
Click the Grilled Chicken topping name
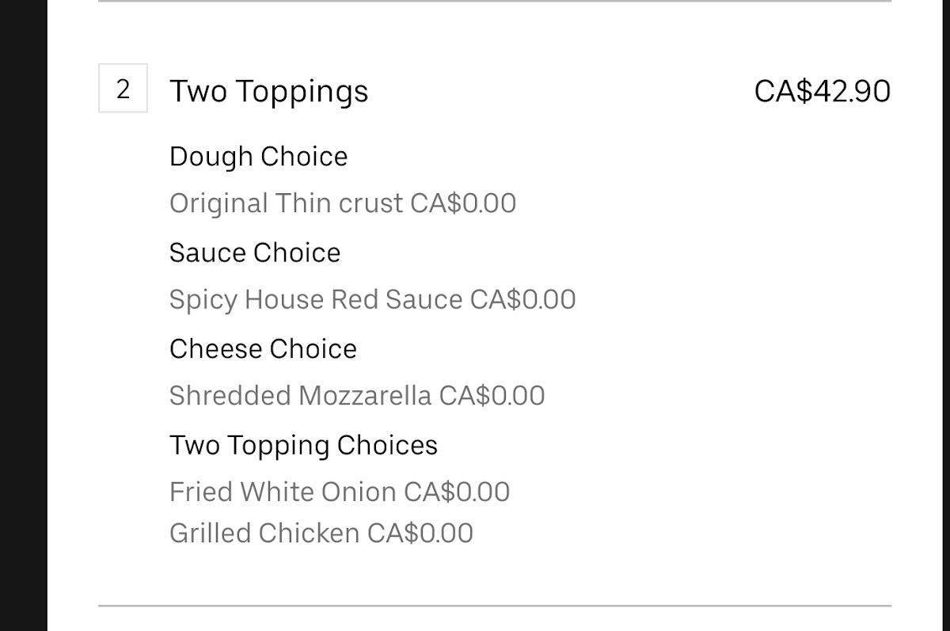pos(264,533)
